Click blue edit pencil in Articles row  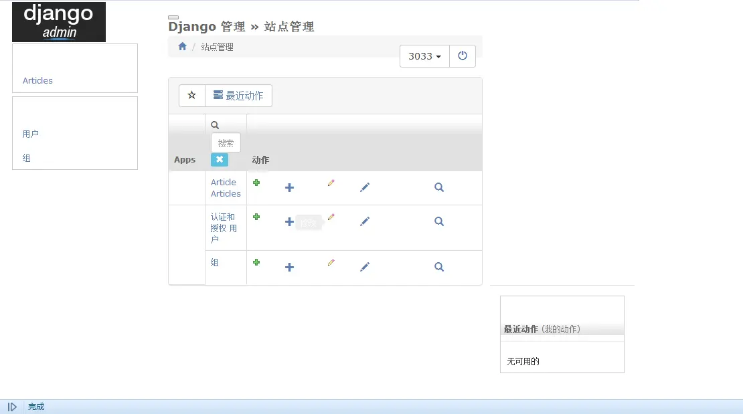click(x=365, y=187)
